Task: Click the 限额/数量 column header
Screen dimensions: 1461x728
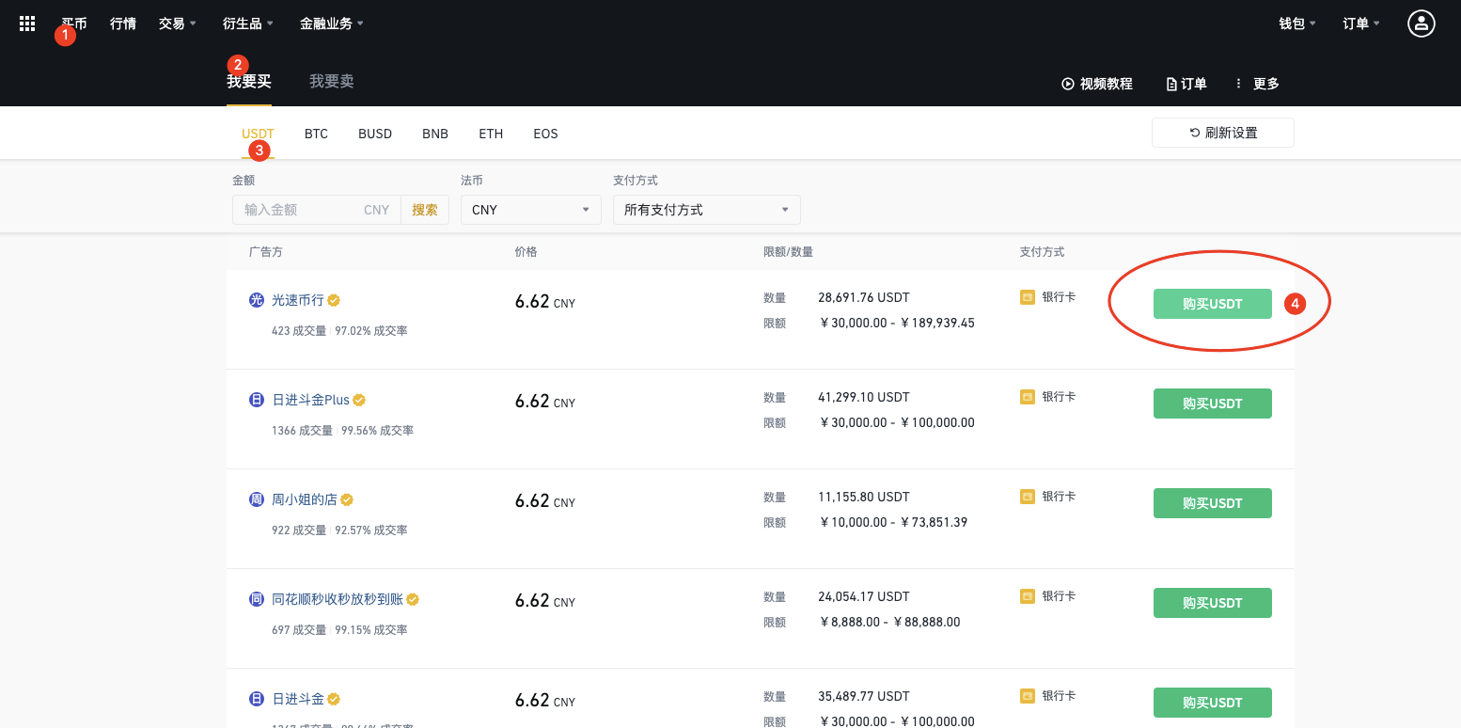Action: click(x=789, y=252)
